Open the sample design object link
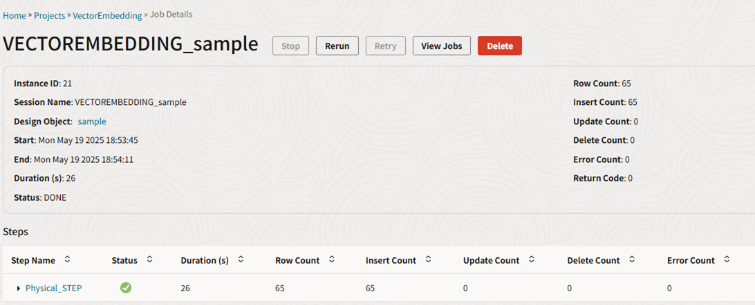The image size is (755, 305). 92,121
